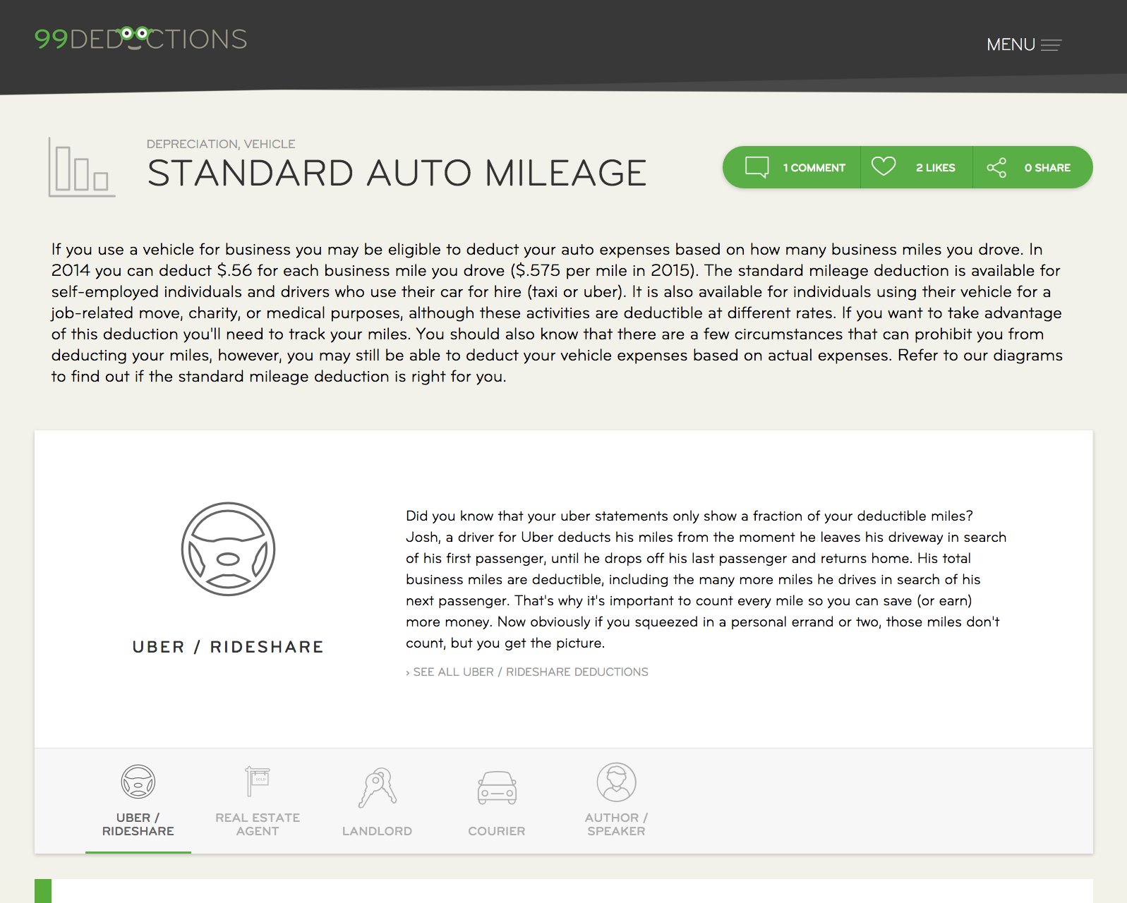Screen dimensions: 1127x903
Task: Select the courier car icon
Action: pos(497,788)
